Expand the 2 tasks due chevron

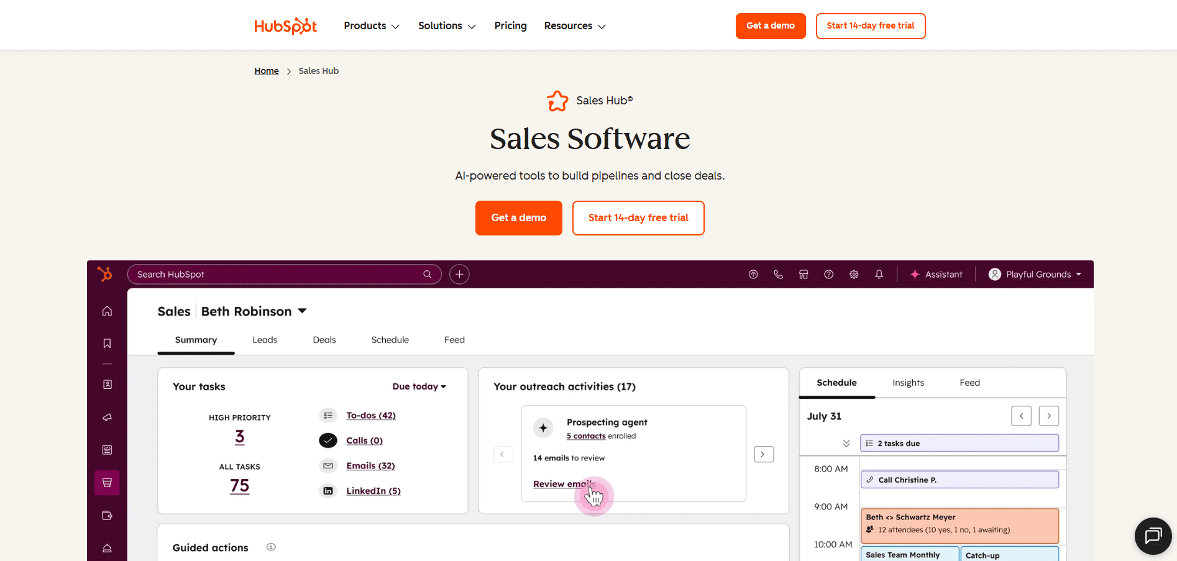(846, 443)
